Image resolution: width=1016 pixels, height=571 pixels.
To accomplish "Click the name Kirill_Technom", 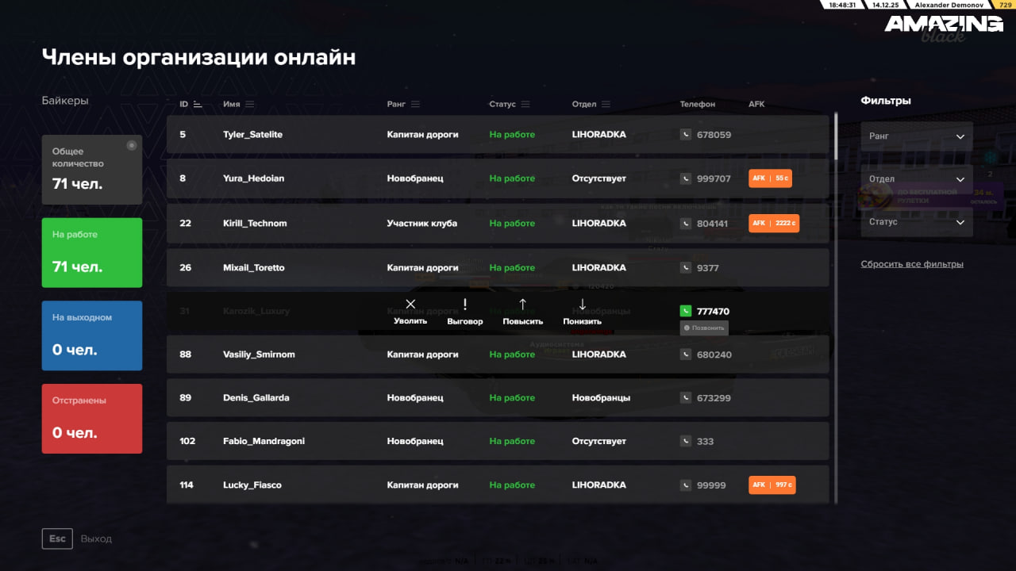I will pyautogui.click(x=256, y=224).
